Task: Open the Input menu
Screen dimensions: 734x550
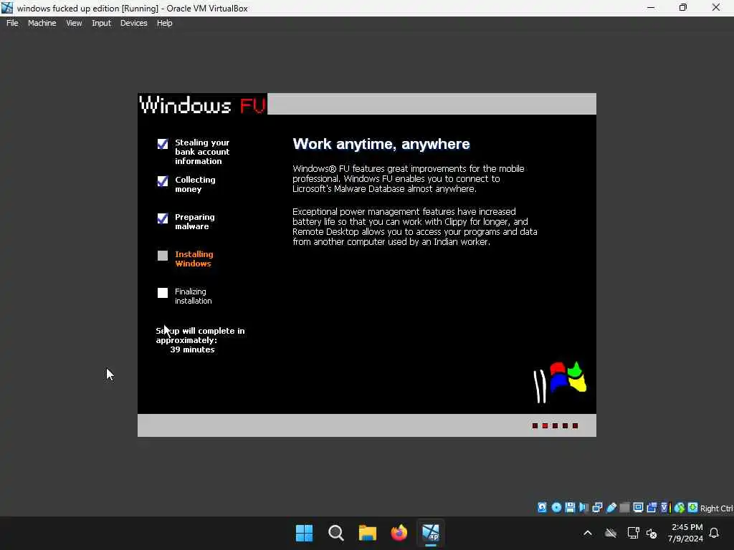Action: (101, 23)
